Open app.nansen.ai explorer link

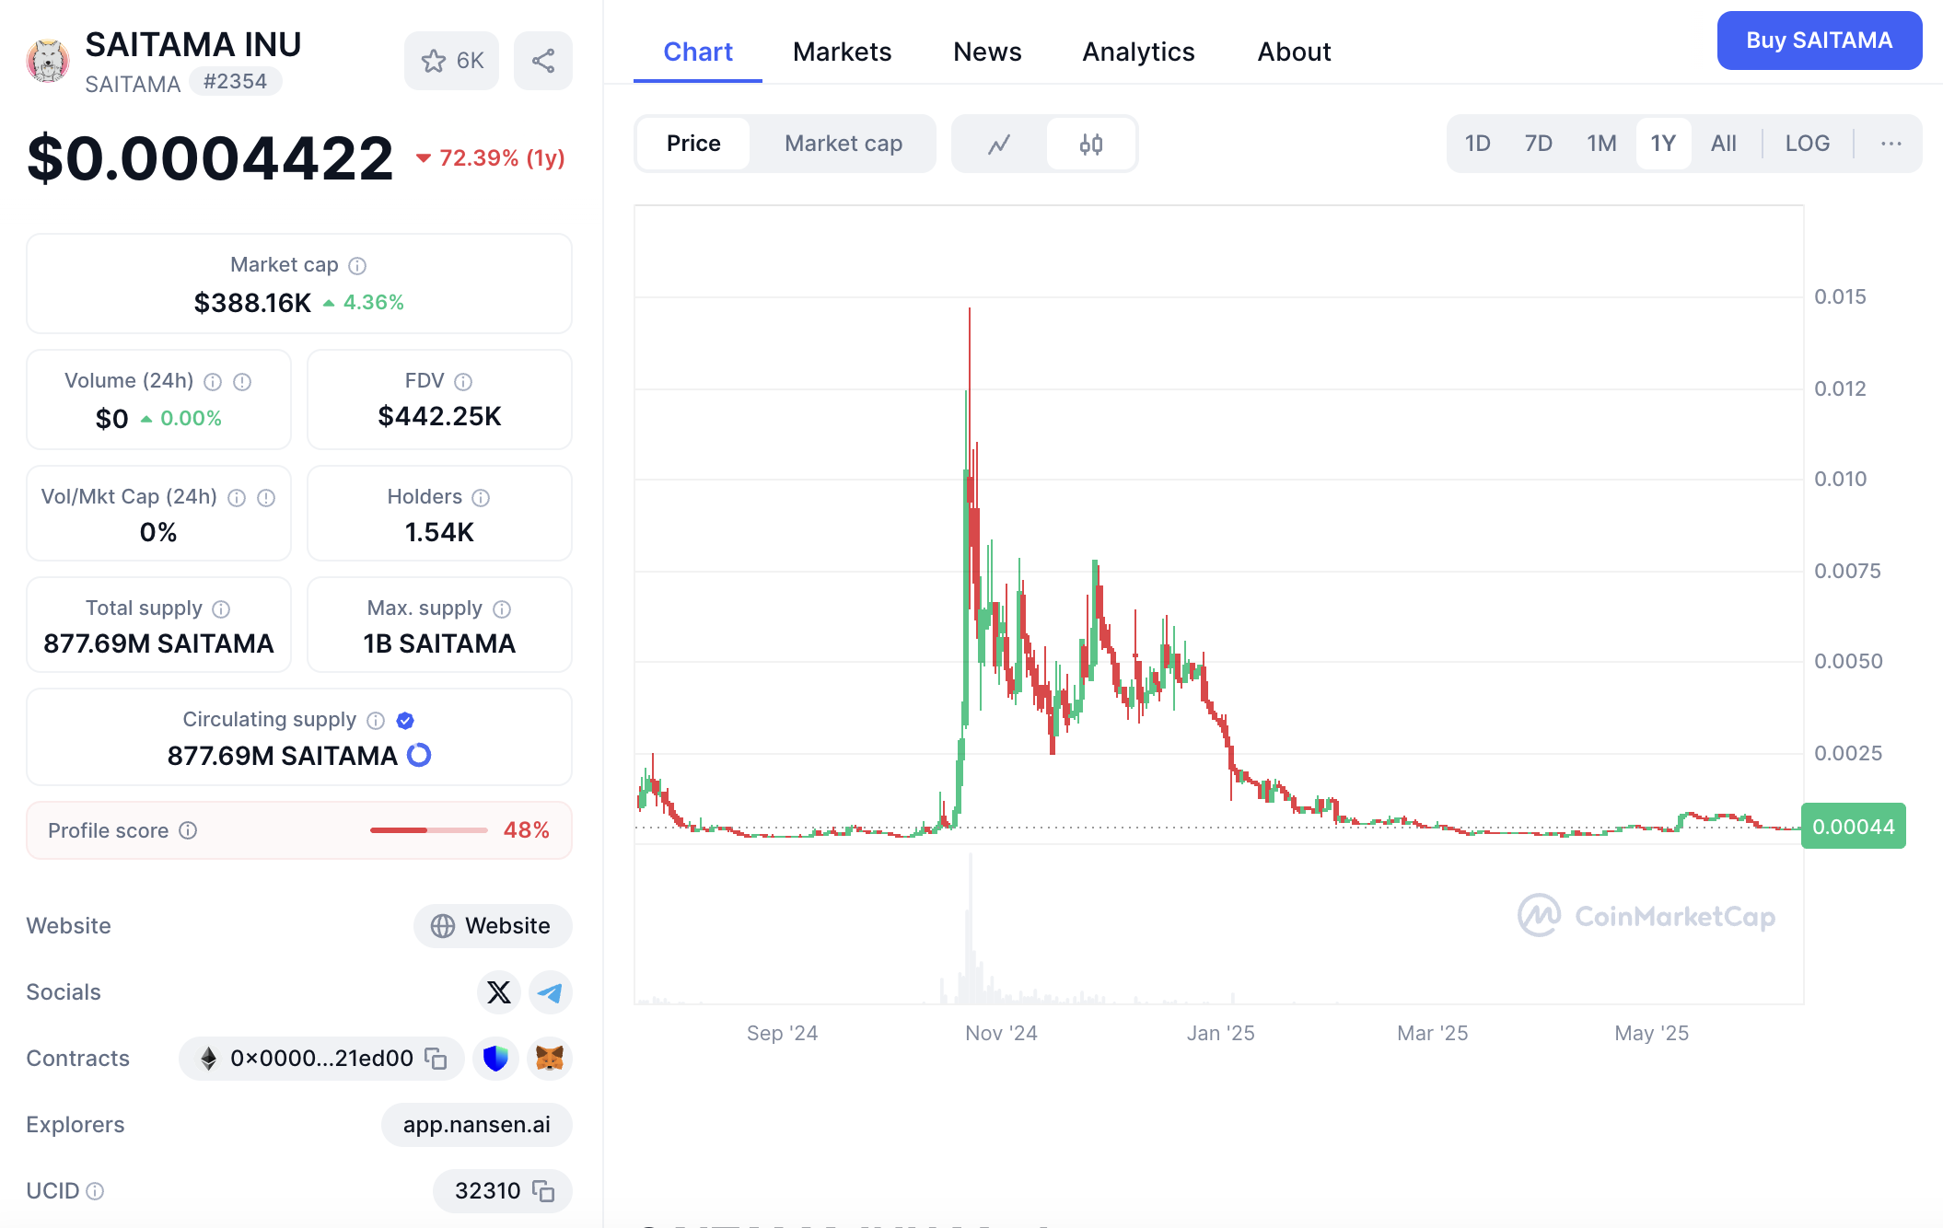pos(477,1125)
